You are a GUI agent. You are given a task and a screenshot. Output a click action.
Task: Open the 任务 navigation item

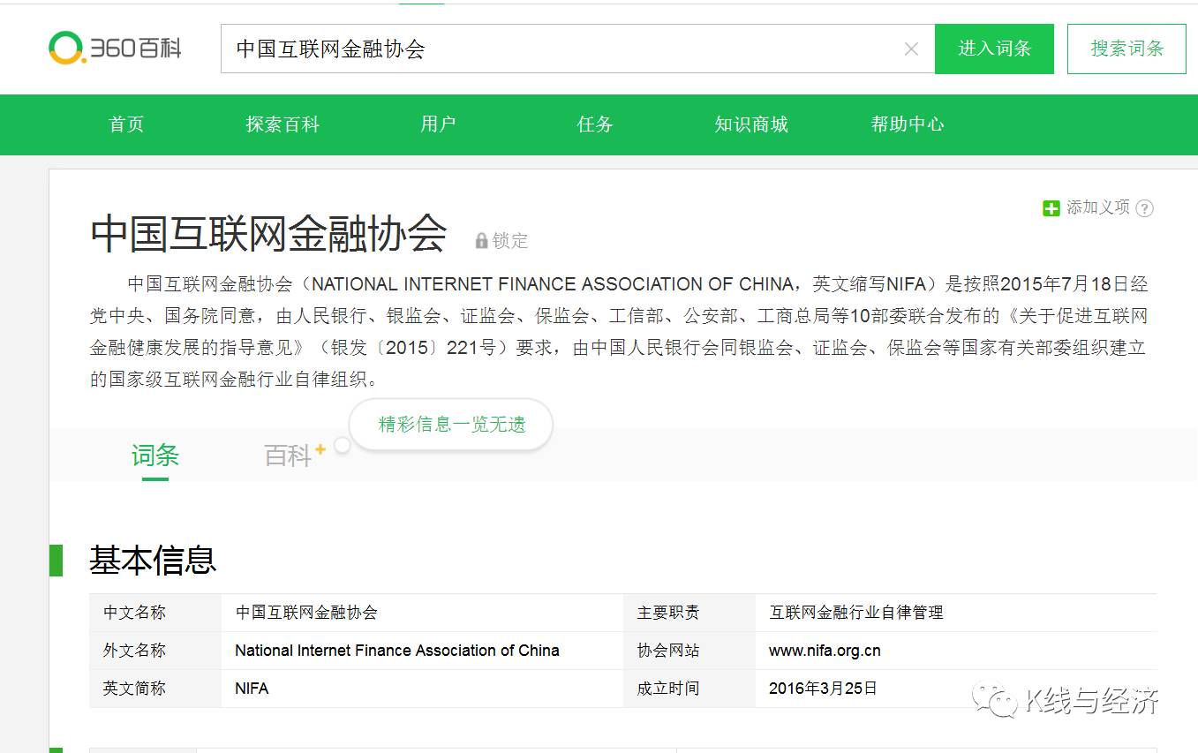(595, 124)
